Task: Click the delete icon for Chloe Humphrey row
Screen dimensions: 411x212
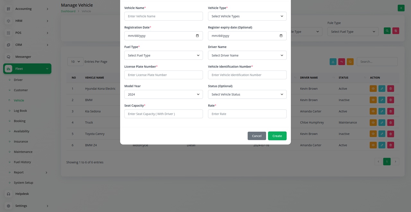Action: coord(390,122)
